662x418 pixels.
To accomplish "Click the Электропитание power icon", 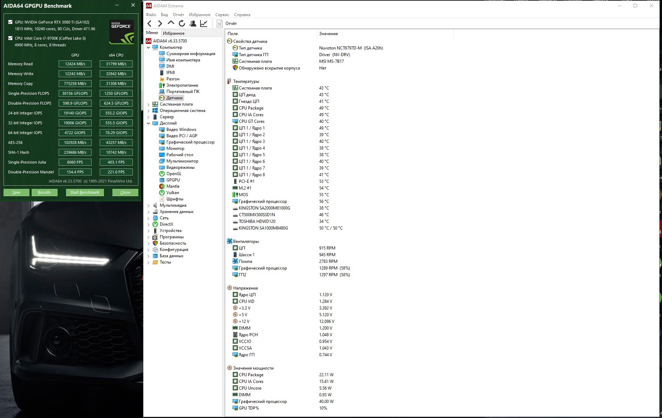I will tap(162, 85).
